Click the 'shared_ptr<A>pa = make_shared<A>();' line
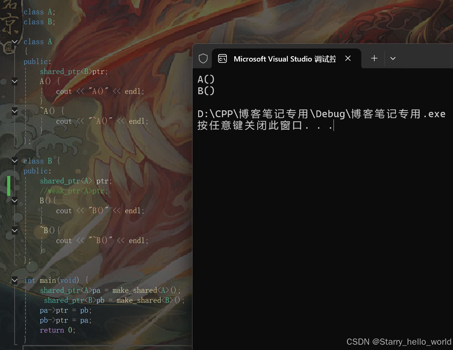The width and height of the screenshot is (453, 350). [x=110, y=290]
